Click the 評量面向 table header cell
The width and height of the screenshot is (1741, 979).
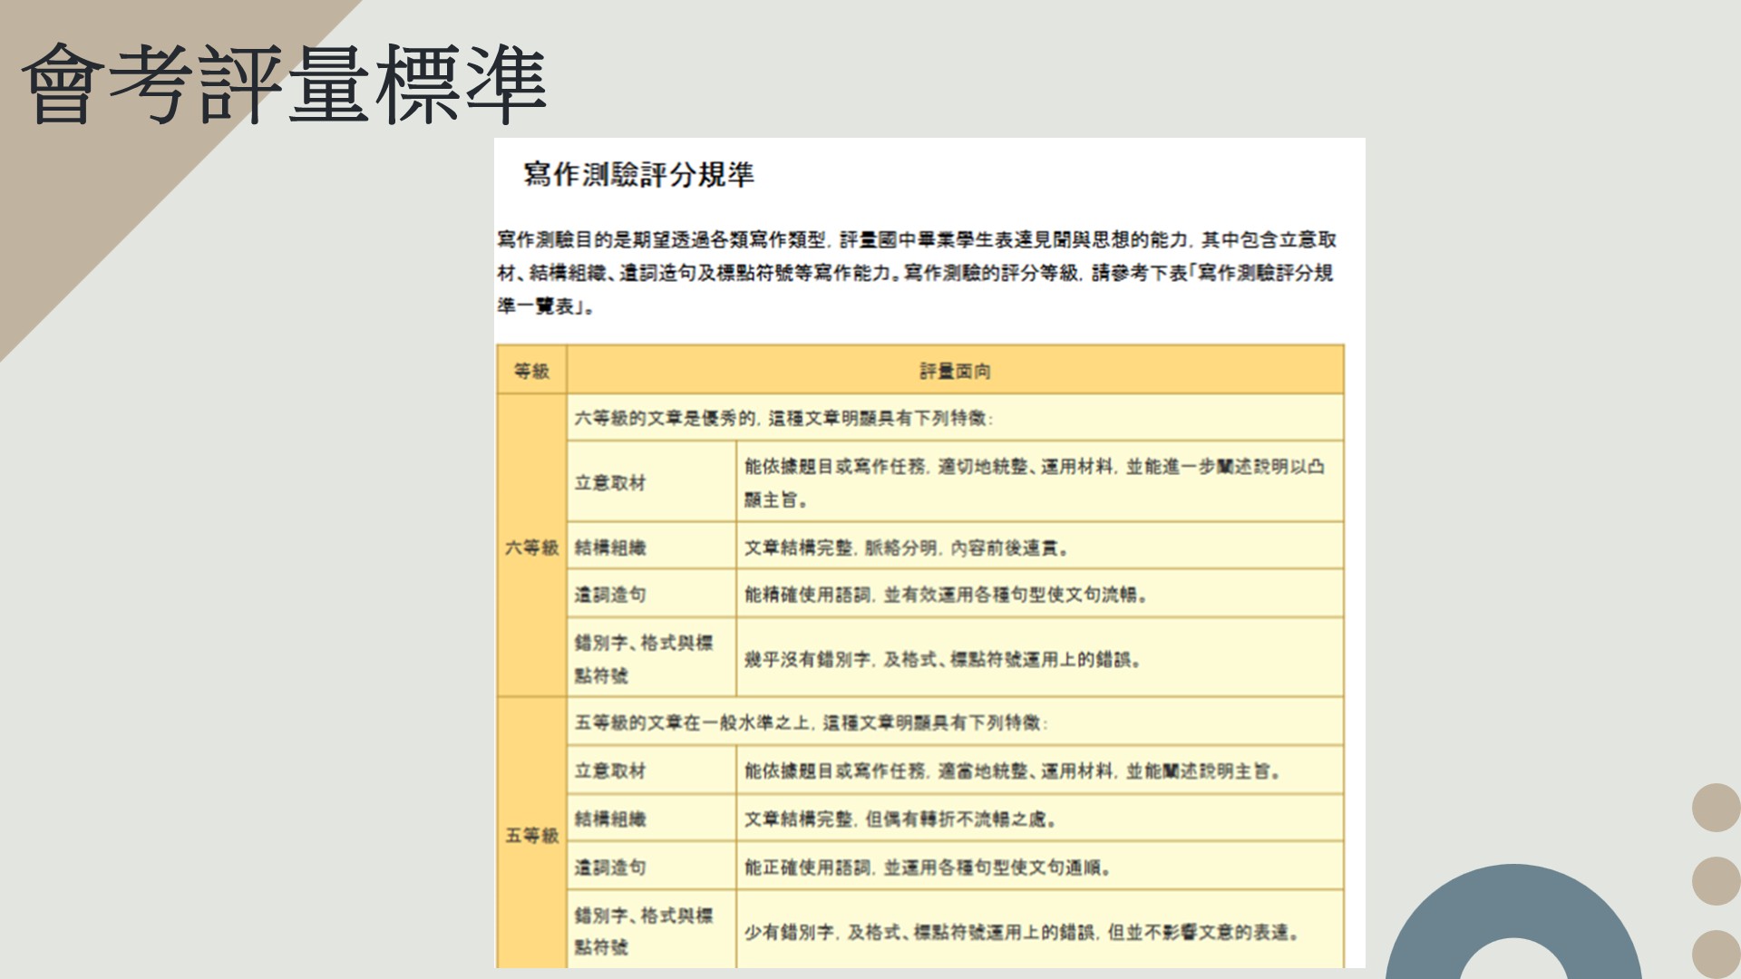click(955, 371)
